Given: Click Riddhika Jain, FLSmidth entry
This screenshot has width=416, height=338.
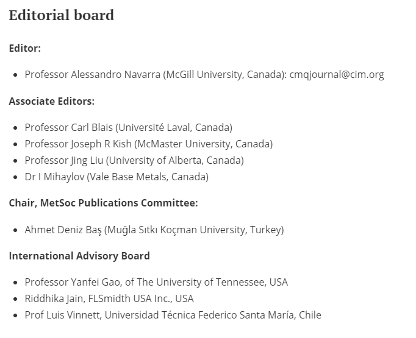Looking at the screenshot, I should click(109, 298).
